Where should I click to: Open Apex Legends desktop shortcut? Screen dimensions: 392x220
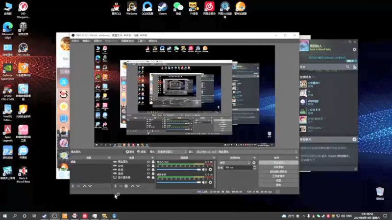(x=7, y=133)
